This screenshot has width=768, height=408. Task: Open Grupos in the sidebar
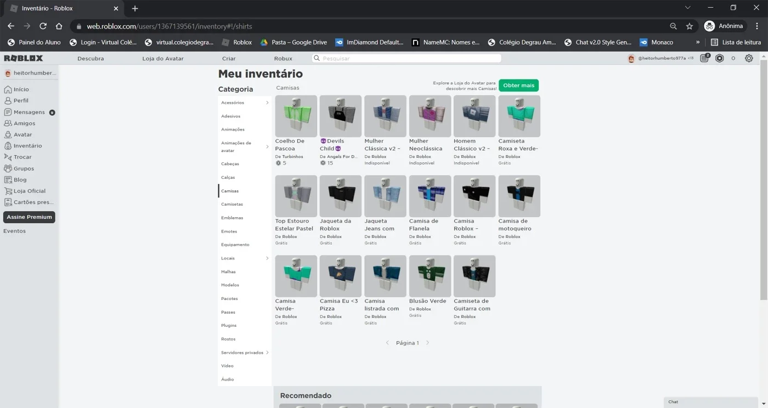click(24, 169)
